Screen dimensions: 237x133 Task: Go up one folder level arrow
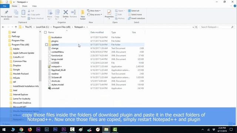[16, 27]
